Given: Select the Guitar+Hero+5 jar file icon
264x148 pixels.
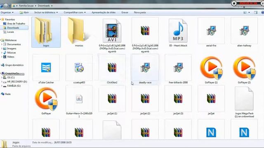Looking at the screenshot, I should pos(79,99).
